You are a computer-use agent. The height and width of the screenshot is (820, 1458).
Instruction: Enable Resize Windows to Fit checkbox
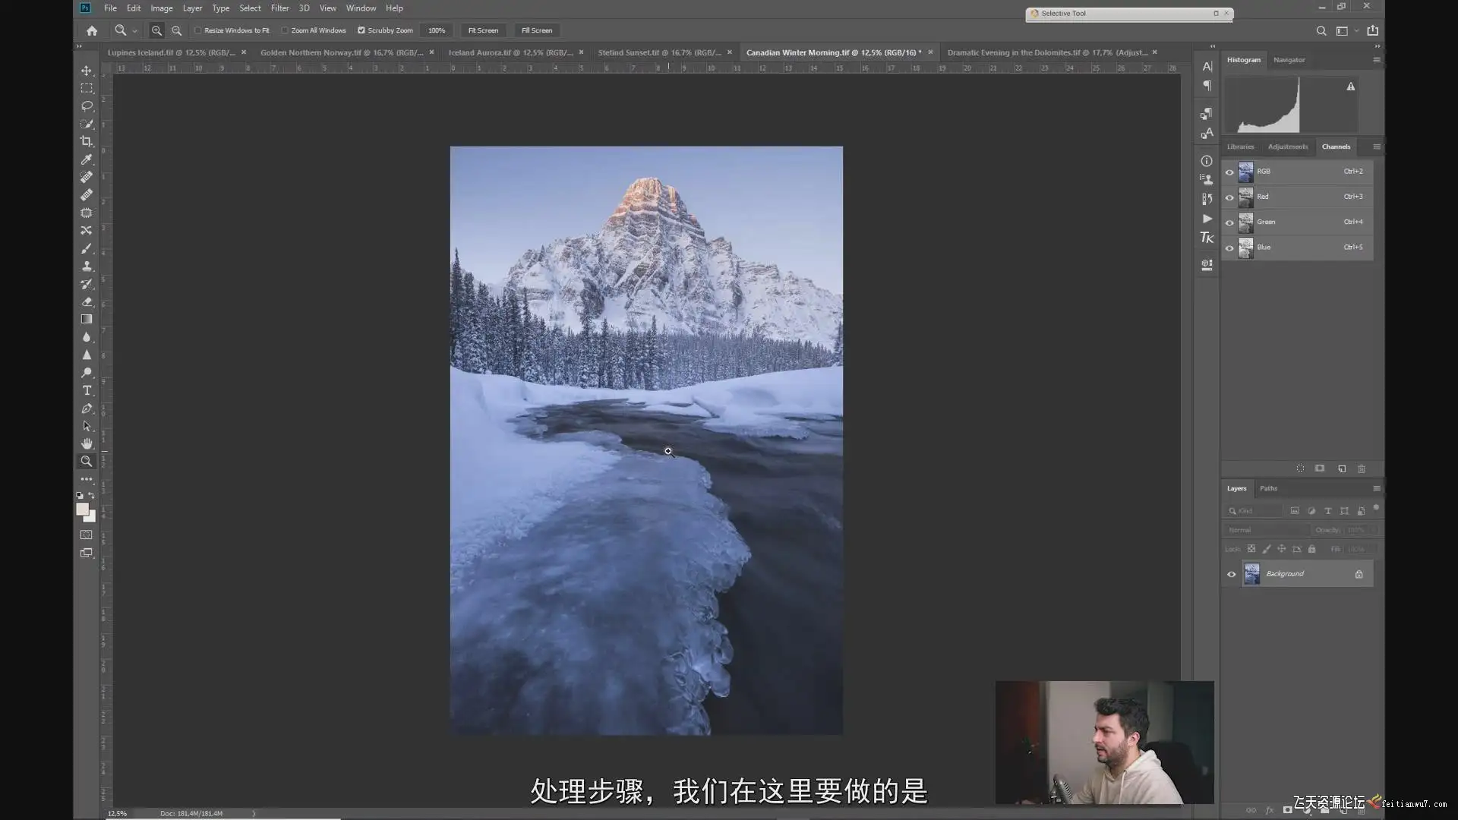point(198,30)
